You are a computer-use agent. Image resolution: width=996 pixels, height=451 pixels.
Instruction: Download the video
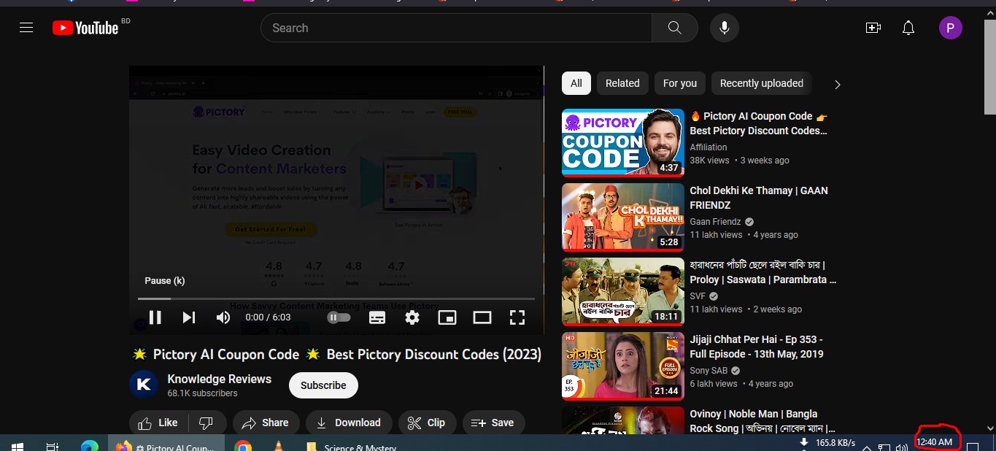349,423
